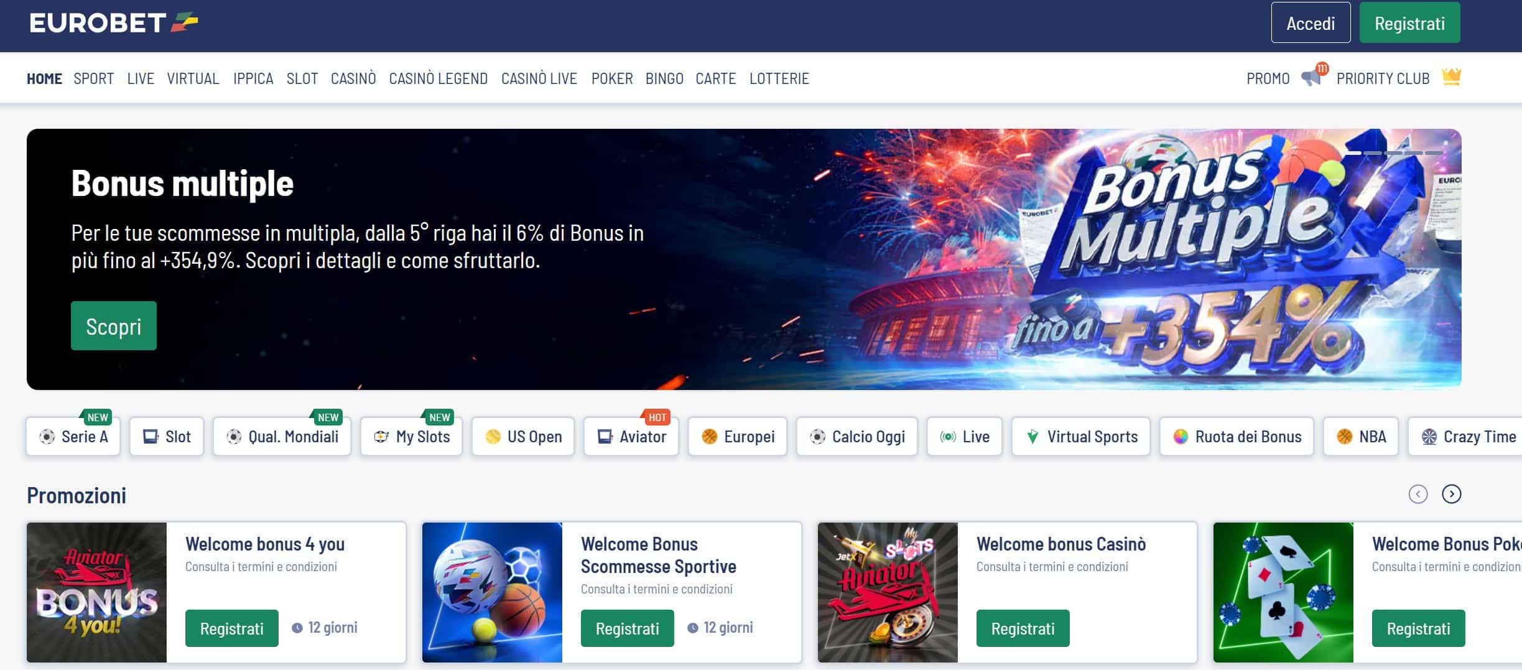The width and height of the screenshot is (1522, 670).
Task: Click the live broadcast icon on Live chip
Action: (948, 437)
